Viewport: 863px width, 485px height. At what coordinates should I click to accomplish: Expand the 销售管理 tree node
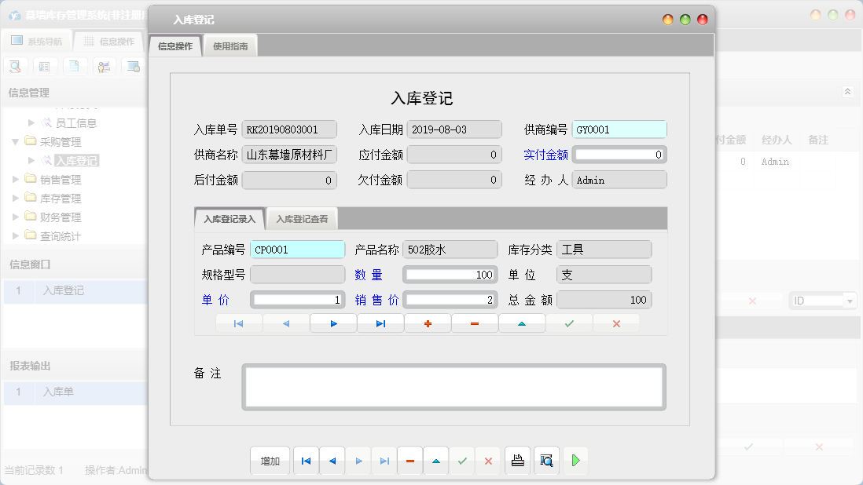(14, 179)
